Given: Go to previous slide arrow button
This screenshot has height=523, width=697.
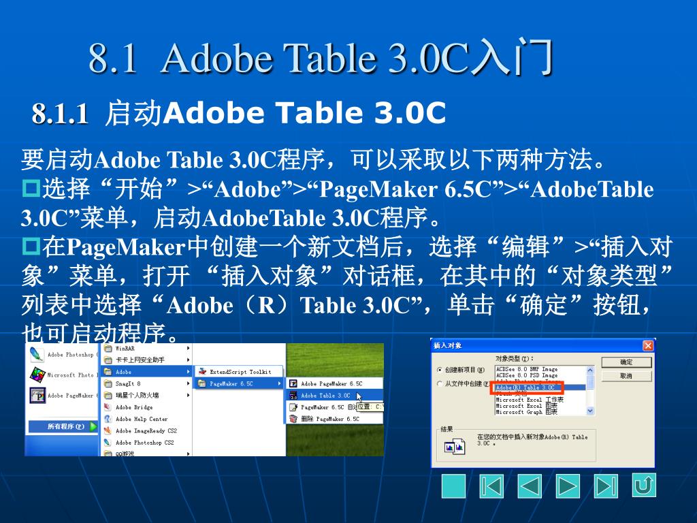Looking at the screenshot, I should (x=530, y=486).
